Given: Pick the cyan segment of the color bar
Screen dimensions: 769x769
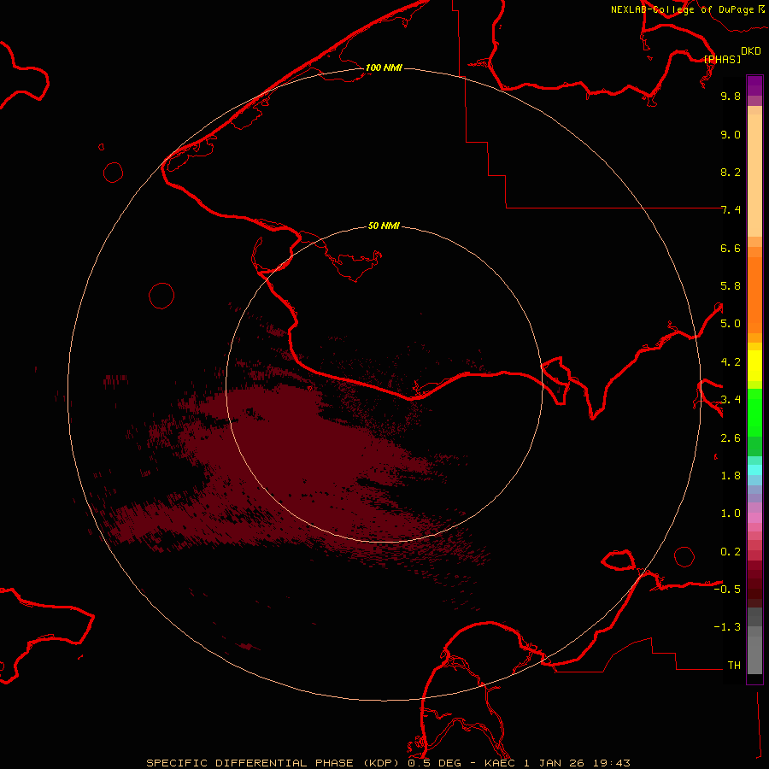Looking at the screenshot, I should pyautogui.click(x=754, y=470).
